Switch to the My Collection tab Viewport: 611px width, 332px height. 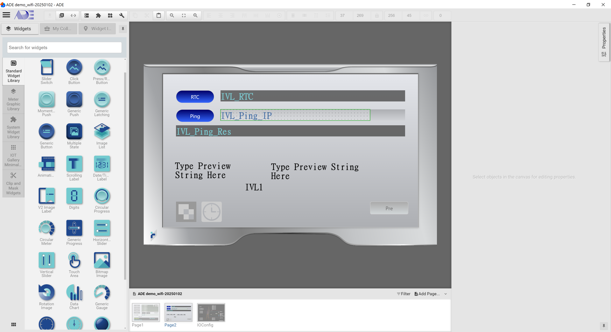click(59, 29)
